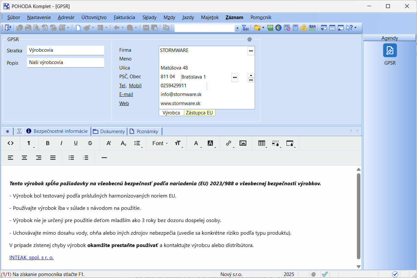Click the exit agenda door icon
The image size is (417, 278).
8,28
